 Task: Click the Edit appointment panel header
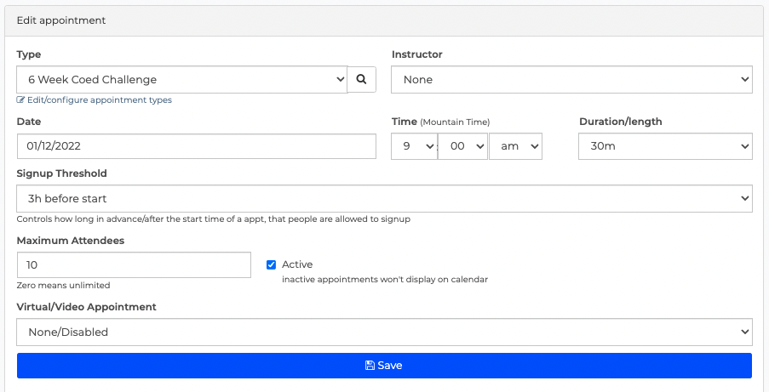point(385,20)
